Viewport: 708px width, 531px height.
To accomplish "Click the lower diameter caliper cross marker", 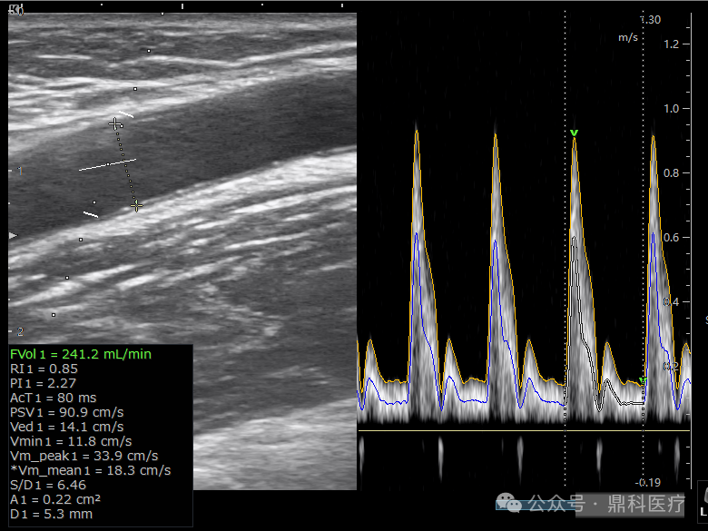I will click(136, 206).
